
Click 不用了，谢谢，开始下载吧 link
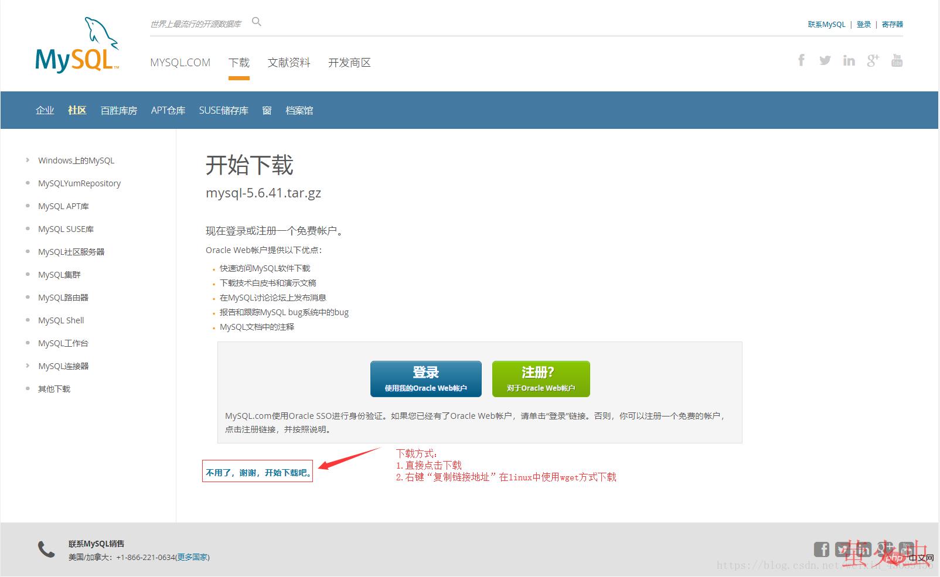258,473
